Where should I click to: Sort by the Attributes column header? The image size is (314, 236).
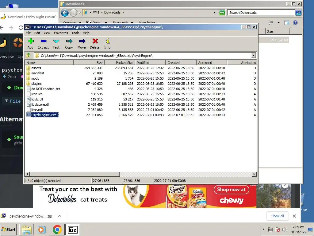(242, 63)
